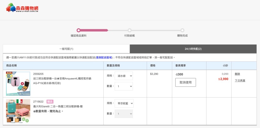Click 刪除 to remove the item
The image size is (260, 128).
coord(237,74)
